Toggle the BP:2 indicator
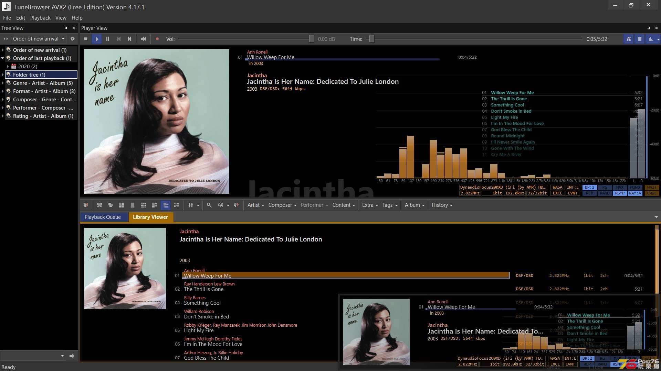The height and width of the screenshot is (371, 661). (589, 188)
